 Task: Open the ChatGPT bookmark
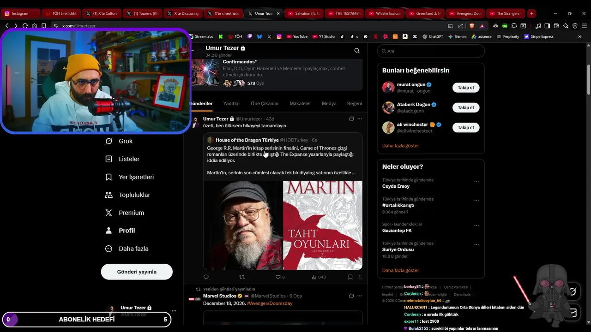(x=433, y=36)
